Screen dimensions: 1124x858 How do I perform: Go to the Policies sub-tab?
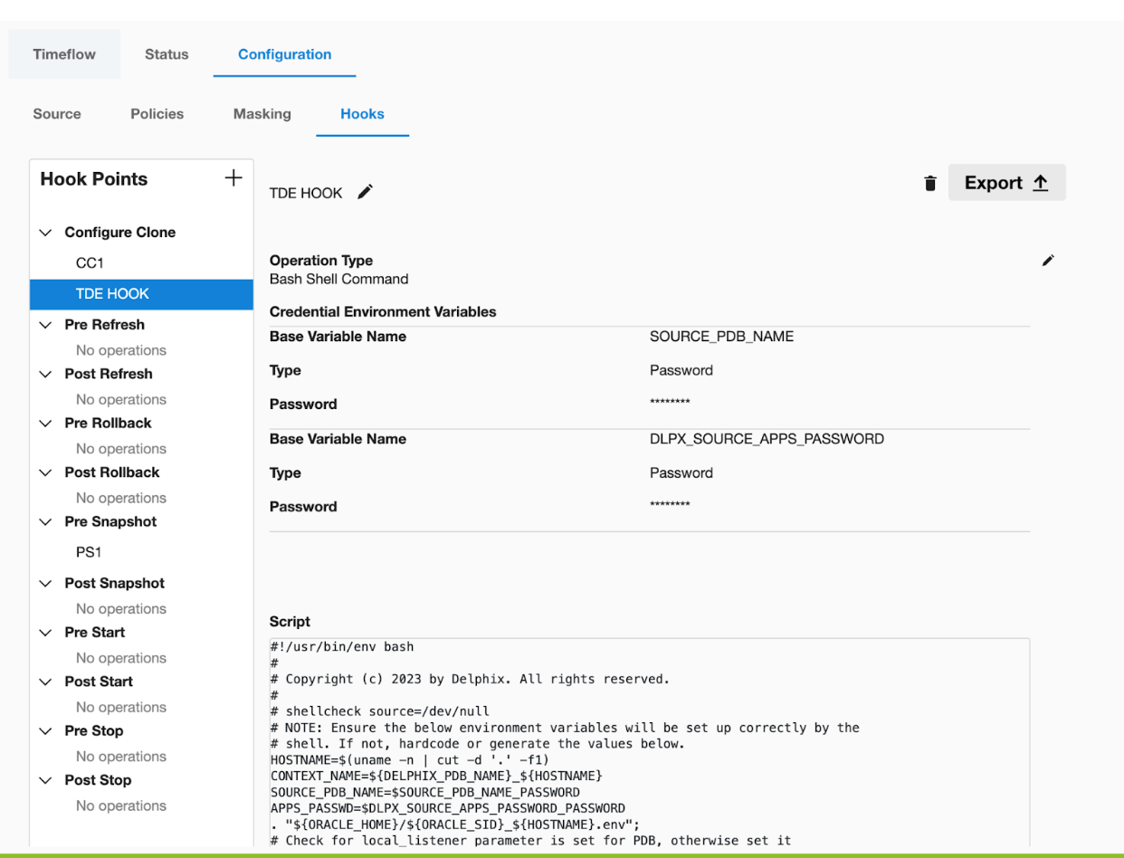point(157,114)
